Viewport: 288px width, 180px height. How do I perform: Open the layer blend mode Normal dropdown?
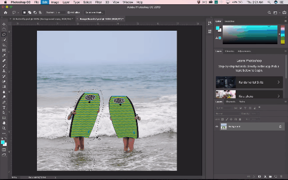point(227,113)
